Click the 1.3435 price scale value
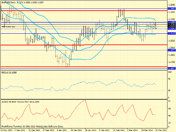This screenshot has height=132, width=176. click(x=171, y=12)
